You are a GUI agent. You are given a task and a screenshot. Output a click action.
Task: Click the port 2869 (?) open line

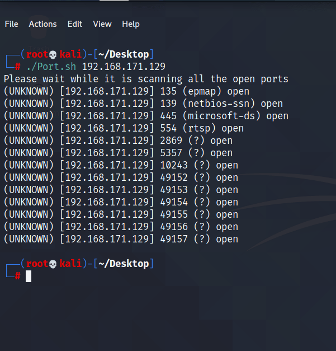[118, 141]
